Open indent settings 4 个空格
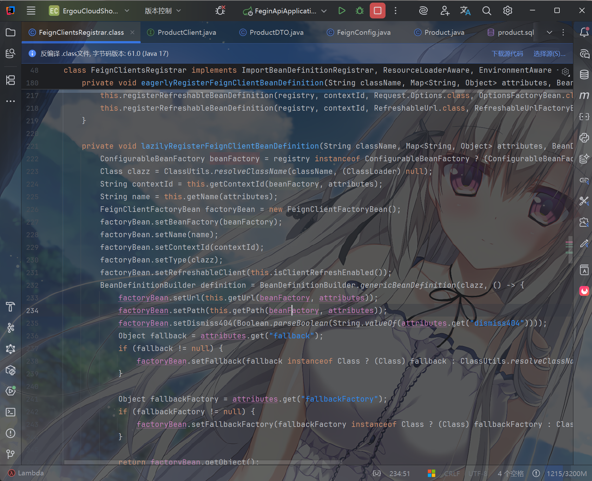592x481 pixels. tap(511, 473)
